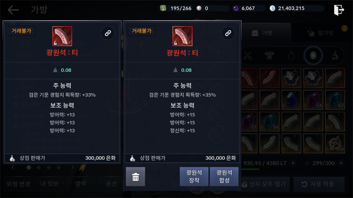Select the potion consumables filter icon

point(335,55)
